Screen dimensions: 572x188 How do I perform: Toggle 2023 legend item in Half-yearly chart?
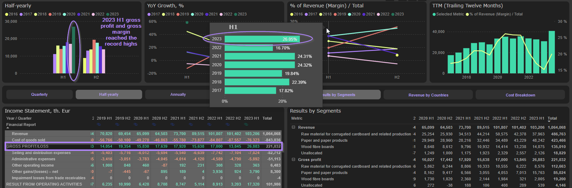(x=112, y=14)
